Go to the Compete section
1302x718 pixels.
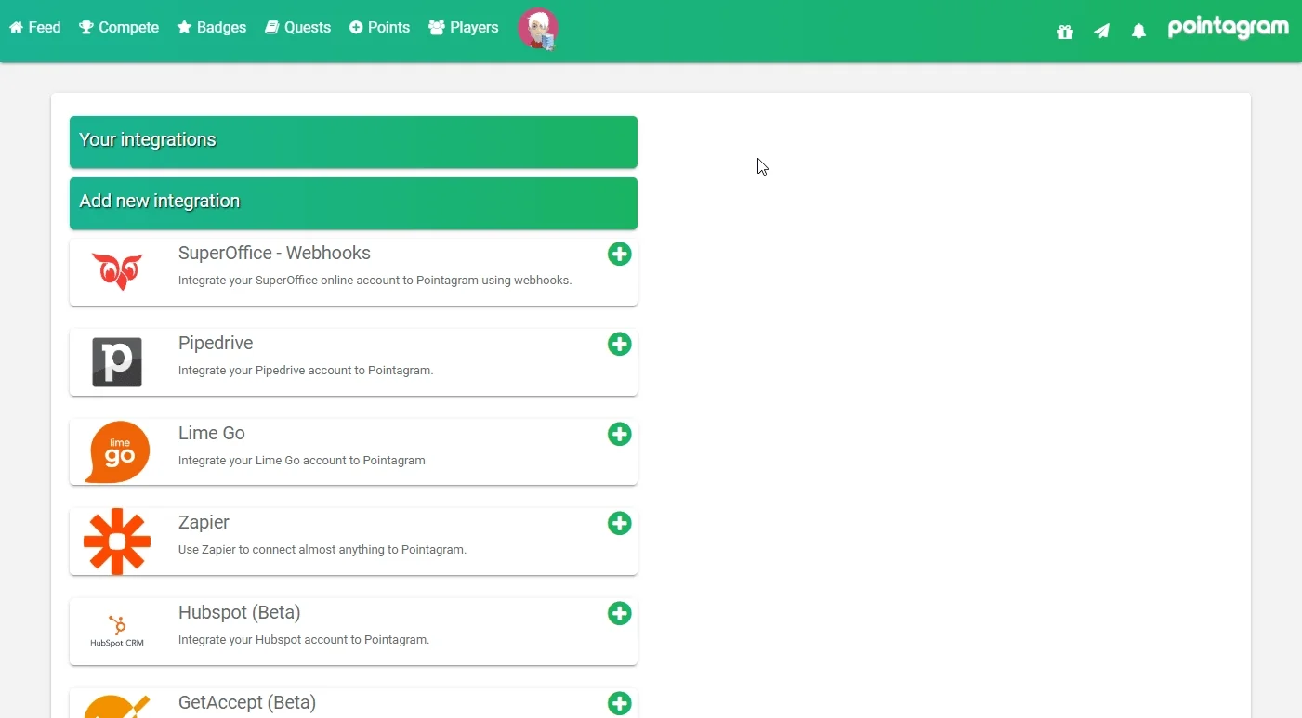point(119,28)
